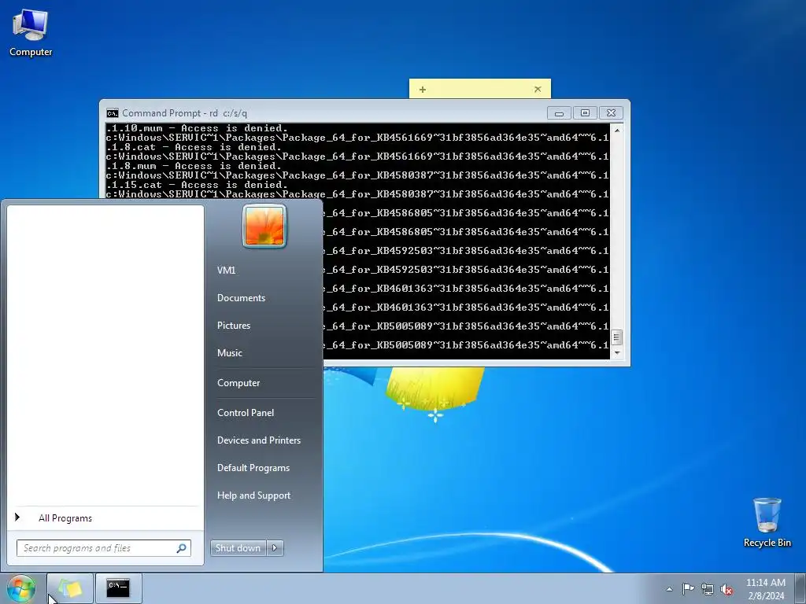Open the Recycle Bin desktop icon
This screenshot has height=604, width=806.
tap(767, 522)
